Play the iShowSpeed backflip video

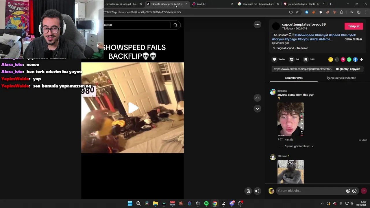(x=133, y=108)
